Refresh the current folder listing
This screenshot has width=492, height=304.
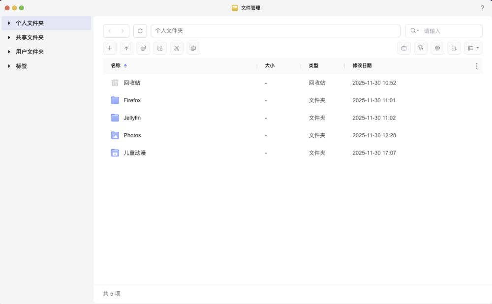coord(140,31)
